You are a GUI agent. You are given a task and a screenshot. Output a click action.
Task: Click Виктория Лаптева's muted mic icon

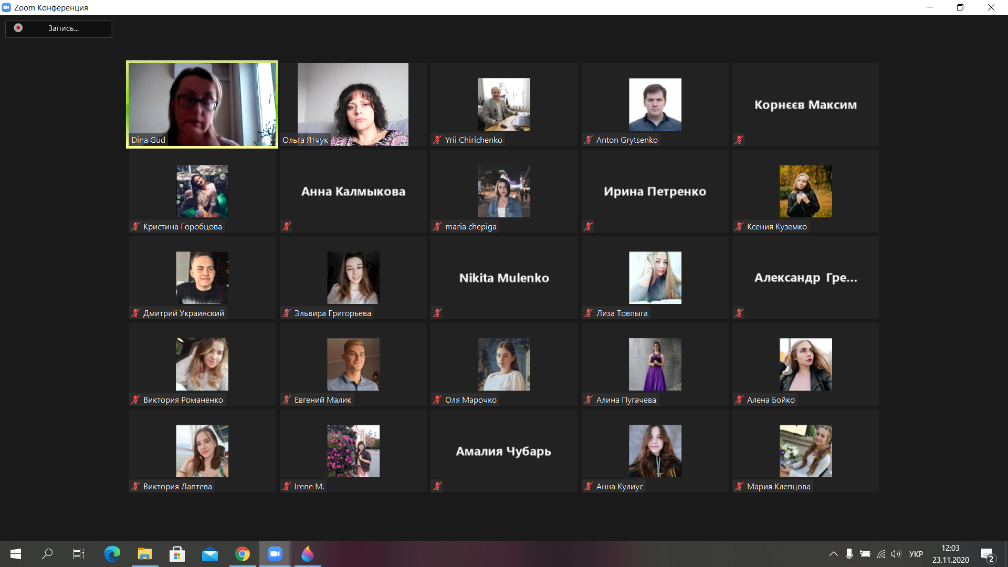135,486
